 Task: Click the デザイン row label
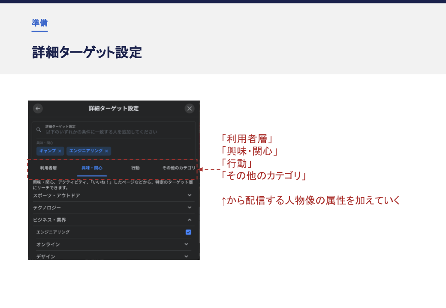click(46, 257)
